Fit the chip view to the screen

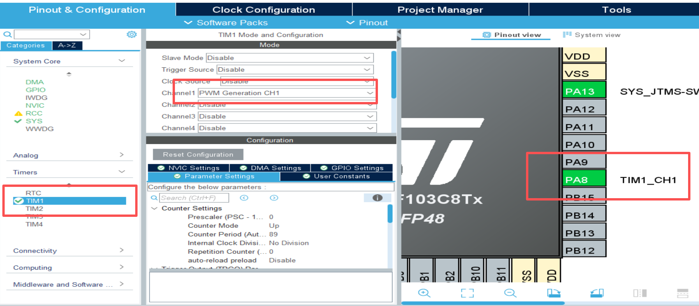(467, 293)
